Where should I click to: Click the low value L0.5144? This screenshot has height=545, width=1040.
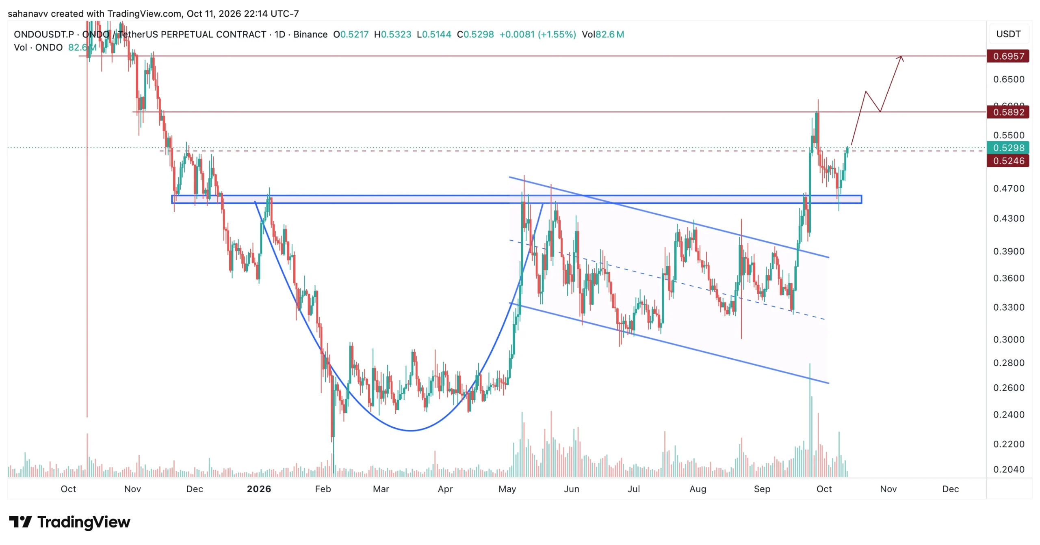[x=434, y=34]
